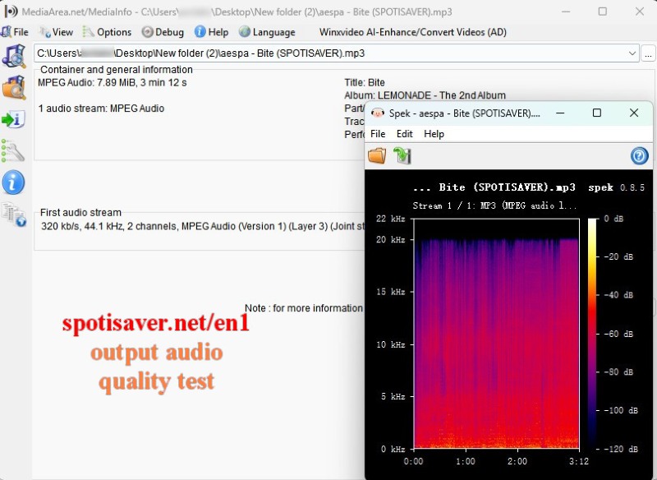
Task: Click the export green arrow icon in MediaInfo
Action: 14,119
